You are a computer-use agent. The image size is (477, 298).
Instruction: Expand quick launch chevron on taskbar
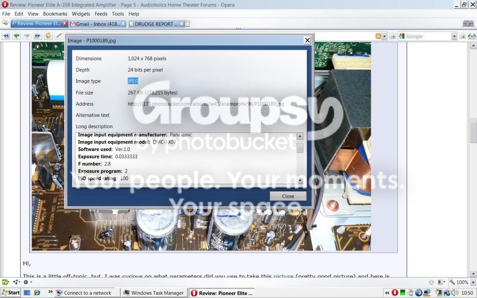(x=50, y=292)
